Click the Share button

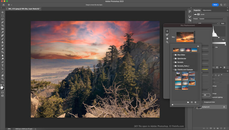coord(215,5)
